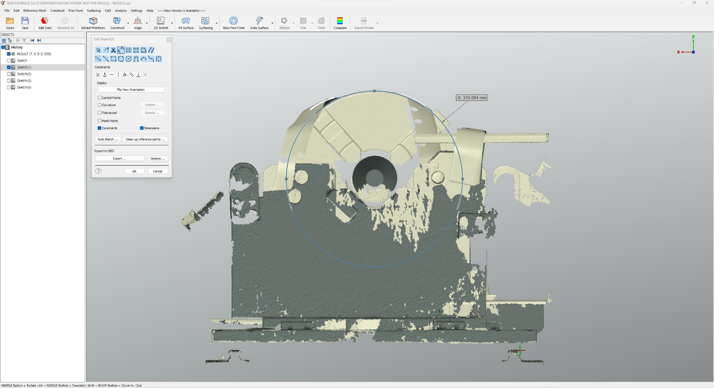The height and width of the screenshot is (388, 714).
Task: Launch the Compare color map tool
Action: pyautogui.click(x=340, y=22)
